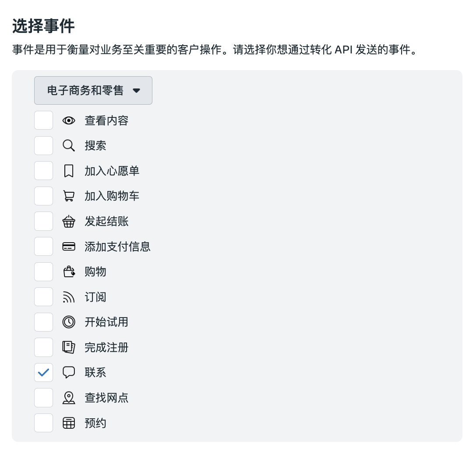
Task: Click the 添加支付信息 label text
Action: [117, 247]
